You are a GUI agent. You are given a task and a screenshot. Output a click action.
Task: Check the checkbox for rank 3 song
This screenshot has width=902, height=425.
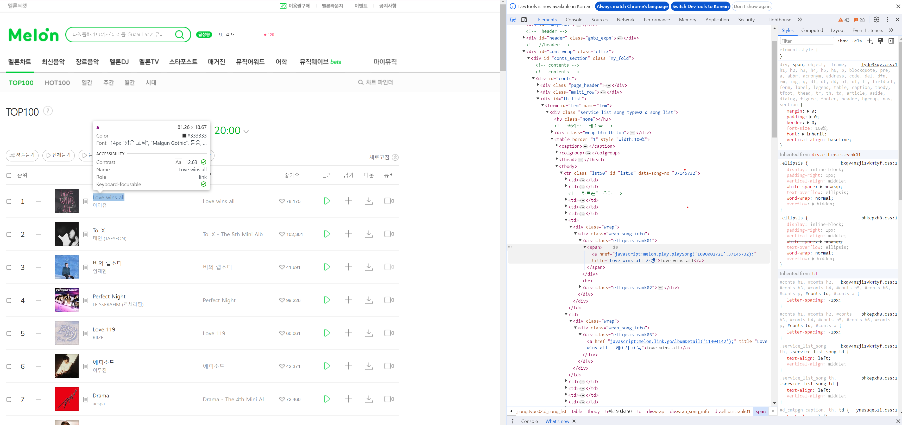coord(9,267)
